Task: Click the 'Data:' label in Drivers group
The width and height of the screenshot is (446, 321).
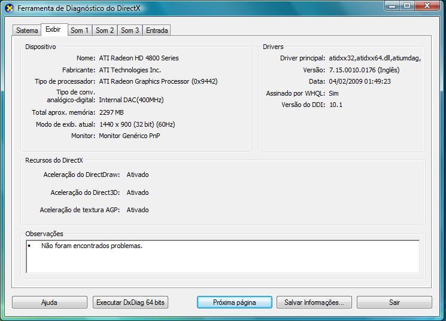Action: 317,81
